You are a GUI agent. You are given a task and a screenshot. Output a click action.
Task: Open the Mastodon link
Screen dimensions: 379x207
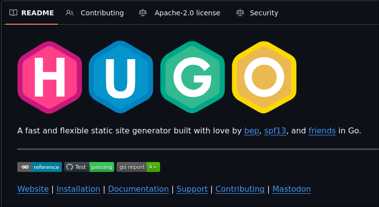(292, 189)
